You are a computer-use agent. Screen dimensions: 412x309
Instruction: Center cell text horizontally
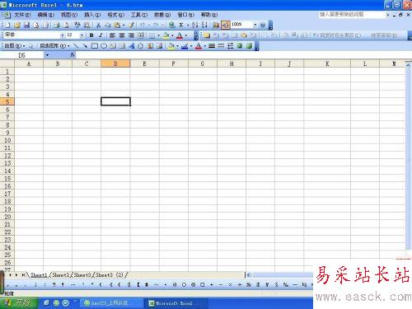click(x=122, y=35)
